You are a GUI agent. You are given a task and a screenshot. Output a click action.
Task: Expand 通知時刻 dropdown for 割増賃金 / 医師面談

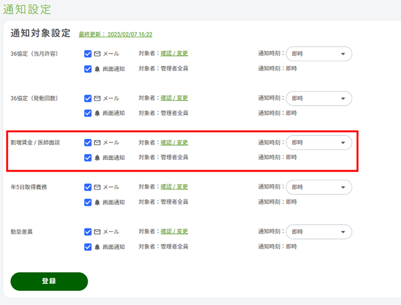pyautogui.click(x=319, y=142)
